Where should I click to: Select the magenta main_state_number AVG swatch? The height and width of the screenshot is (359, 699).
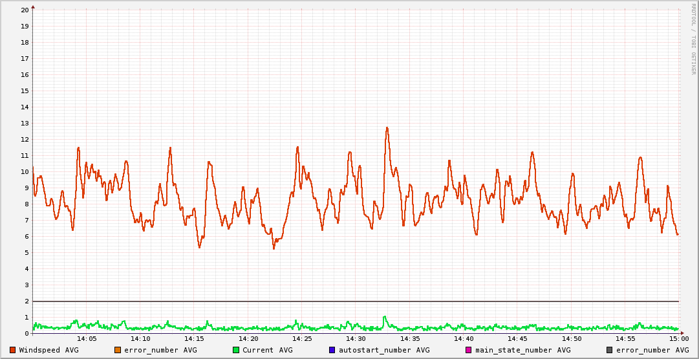pos(469,350)
